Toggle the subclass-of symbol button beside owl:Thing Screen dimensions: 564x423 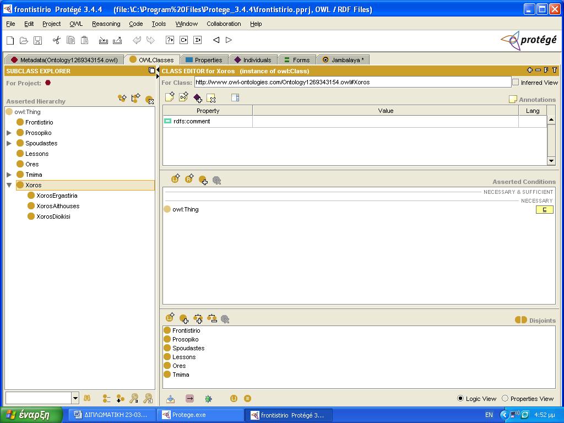[x=544, y=210]
